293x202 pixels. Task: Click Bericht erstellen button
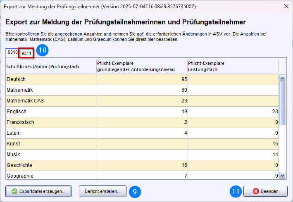tap(102, 191)
